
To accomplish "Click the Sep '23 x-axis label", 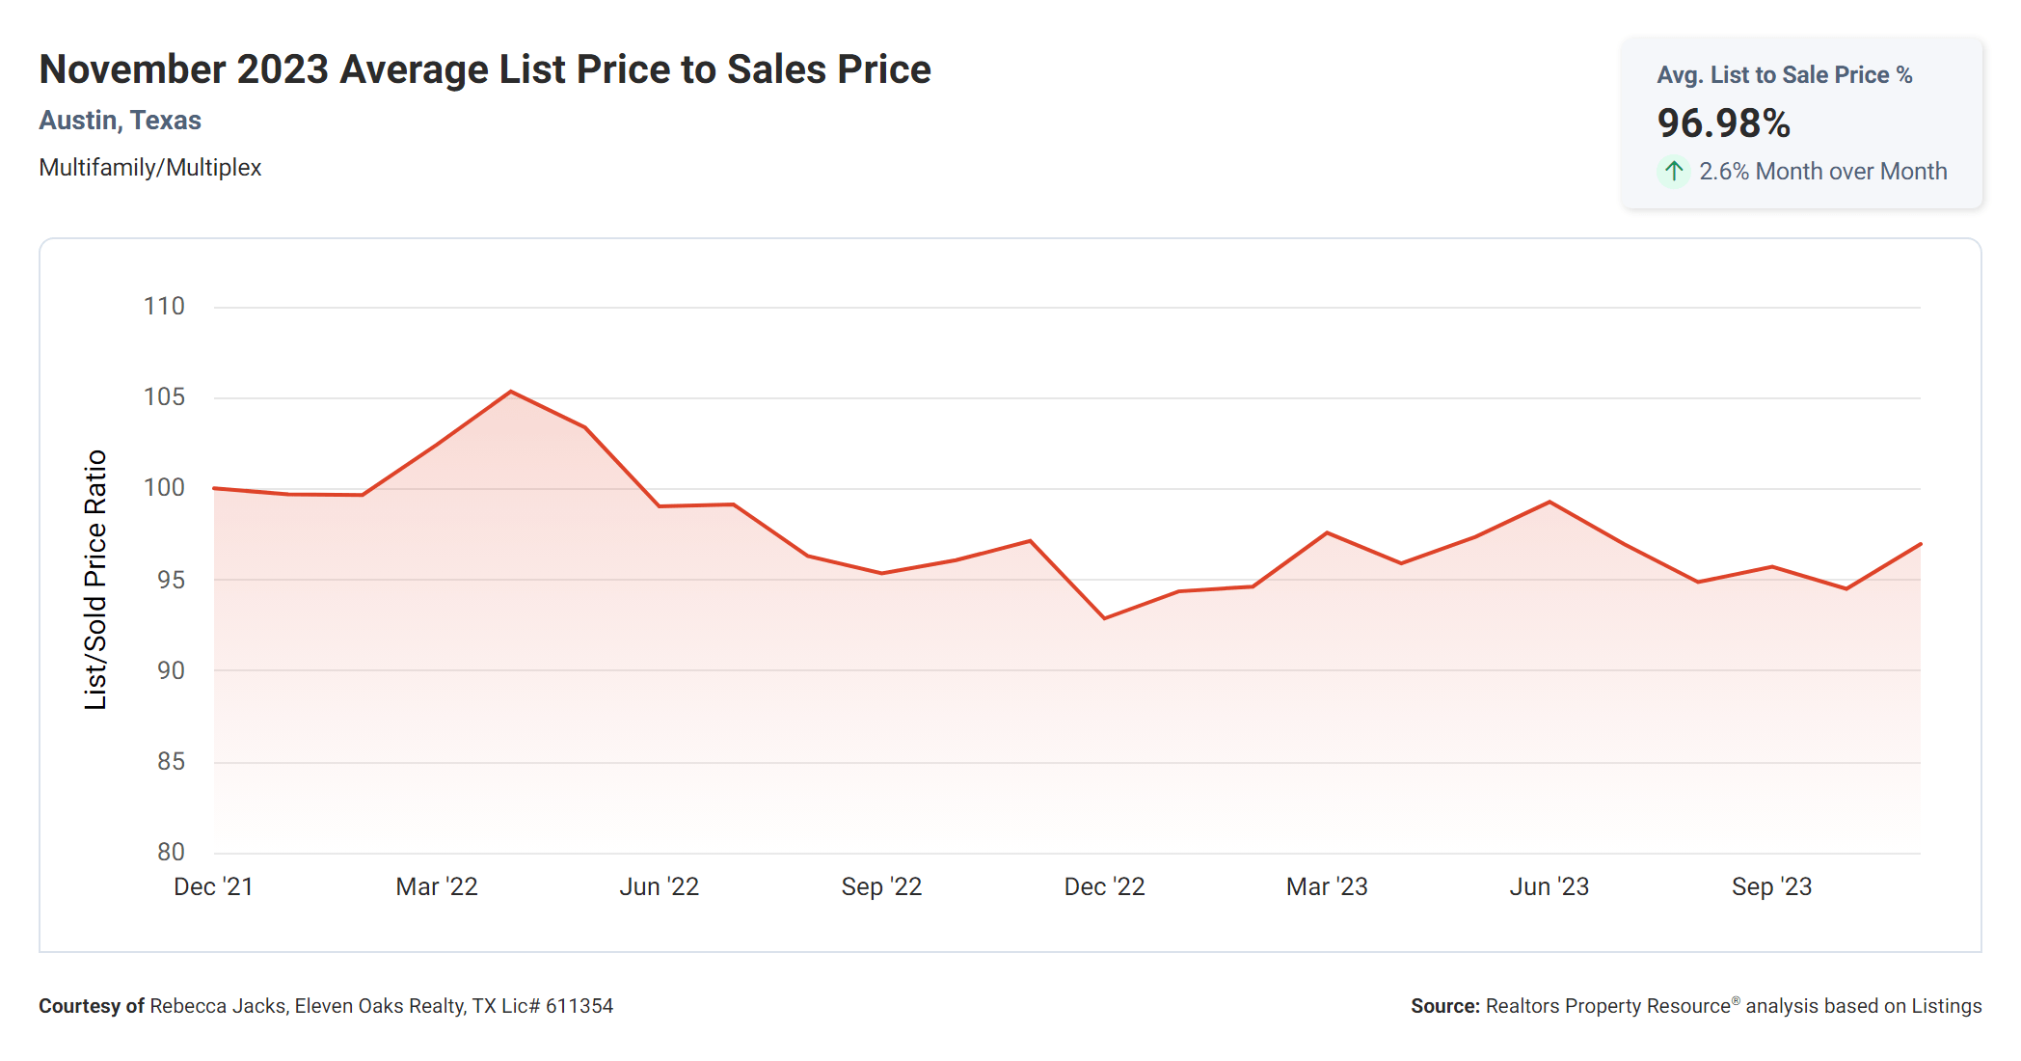I will 1771,887.
